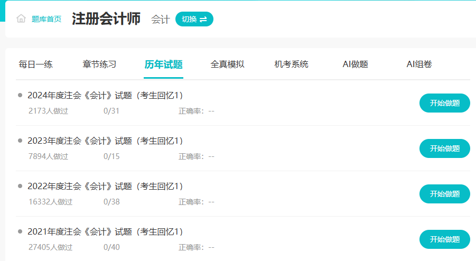Open the 题库首页 link
Image resolution: width=476 pixels, height=261 pixels.
[x=46, y=19]
